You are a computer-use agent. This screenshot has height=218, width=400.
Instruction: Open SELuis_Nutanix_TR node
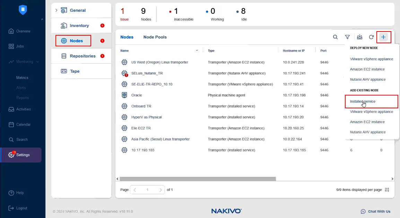point(147,73)
